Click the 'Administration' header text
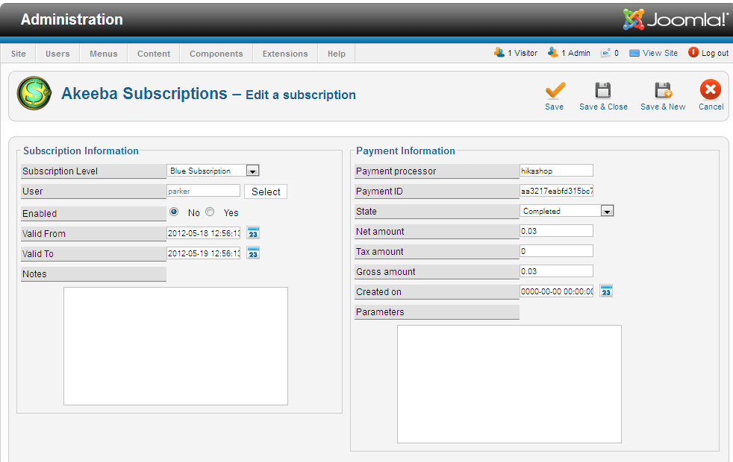The height and width of the screenshot is (462, 733). point(72,19)
